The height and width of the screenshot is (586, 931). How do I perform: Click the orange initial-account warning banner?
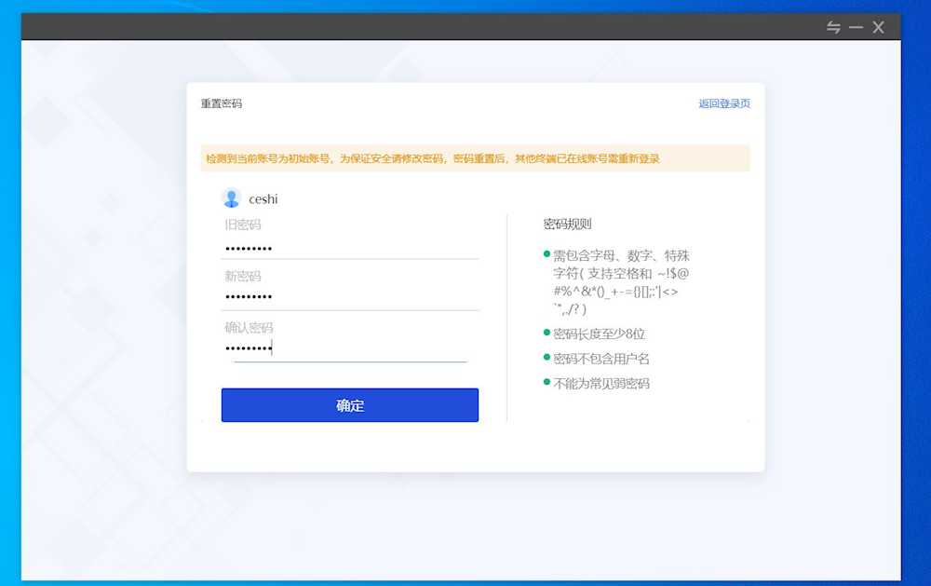pyautogui.click(x=475, y=158)
